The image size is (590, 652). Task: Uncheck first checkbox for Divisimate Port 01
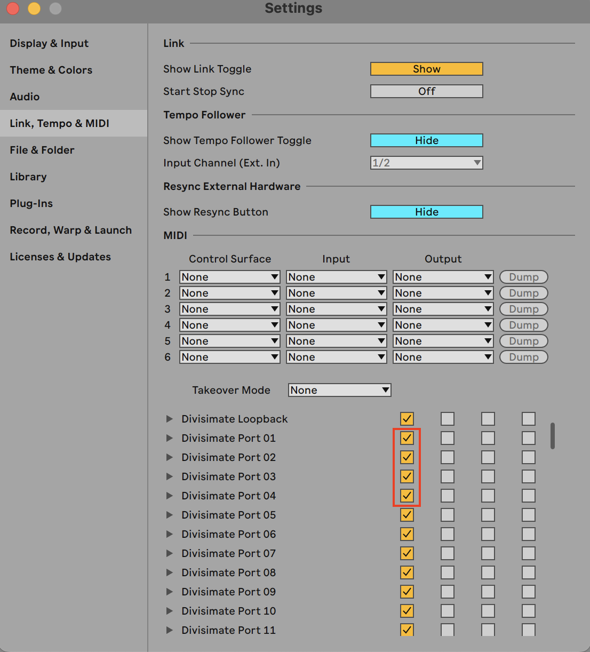tap(407, 438)
